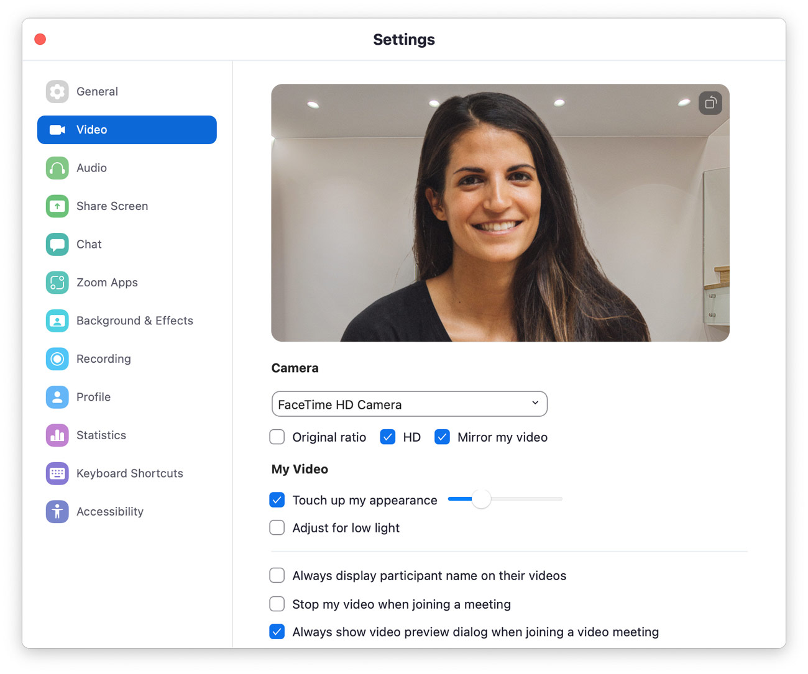Disable the HD video checkbox

pyautogui.click(x=387, y=437)
